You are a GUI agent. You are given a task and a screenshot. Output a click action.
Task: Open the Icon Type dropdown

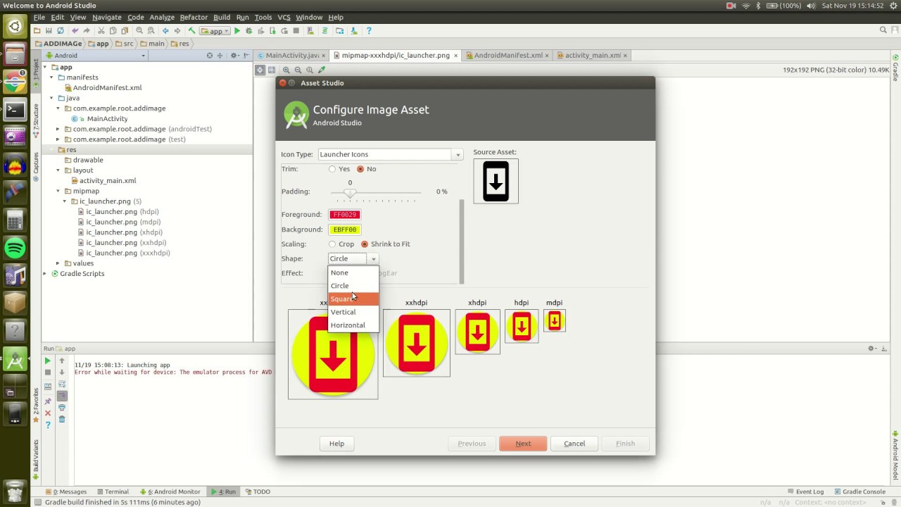pos(458,154)
